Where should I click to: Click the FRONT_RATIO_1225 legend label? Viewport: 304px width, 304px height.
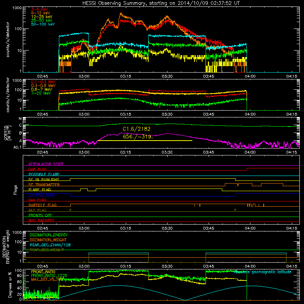coord(49,275)
